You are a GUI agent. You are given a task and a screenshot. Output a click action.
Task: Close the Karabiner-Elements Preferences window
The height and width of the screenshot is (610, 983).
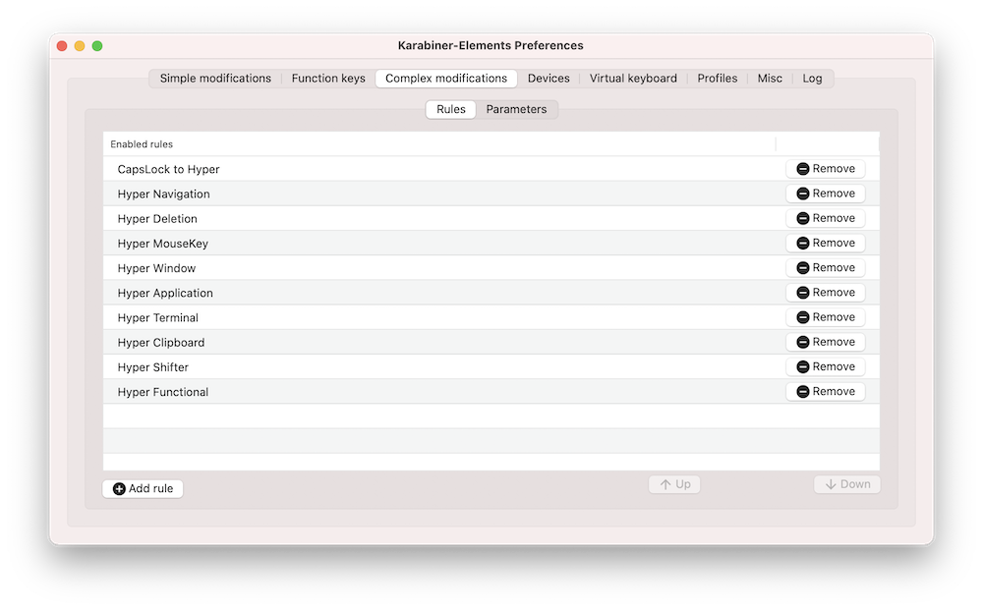click(62, 46)
